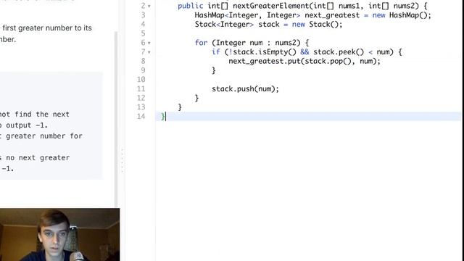Click 'output -1.' text in the example box
Screen dimensions: 464x261
(x=27, y=125)
